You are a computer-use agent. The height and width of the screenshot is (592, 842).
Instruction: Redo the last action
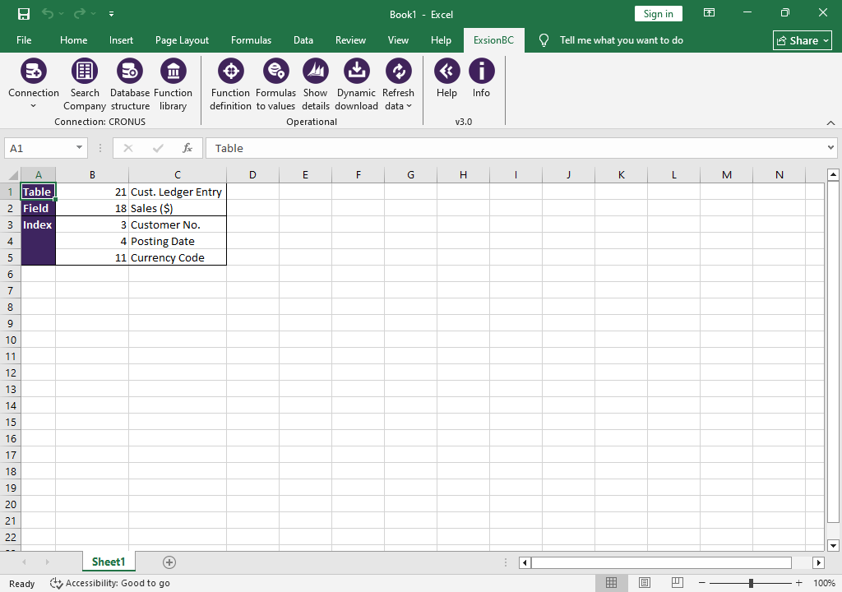tap(80, 14)
